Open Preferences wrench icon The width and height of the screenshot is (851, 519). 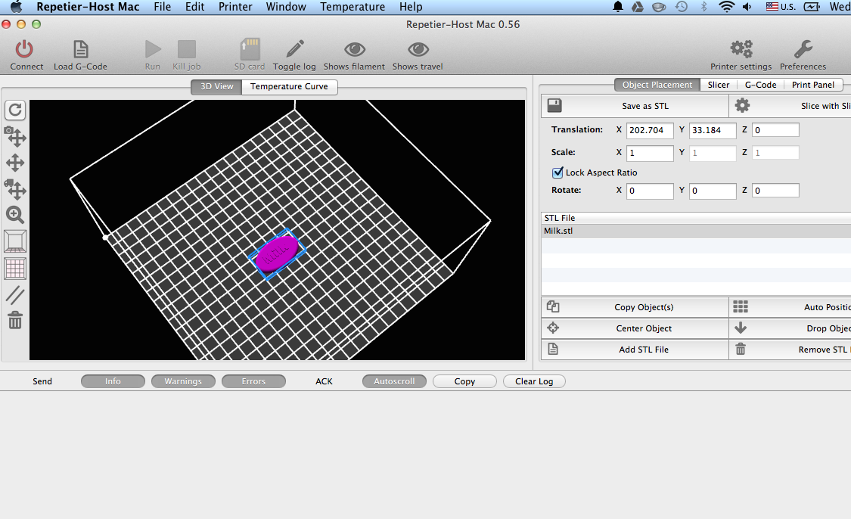[803, 49]
